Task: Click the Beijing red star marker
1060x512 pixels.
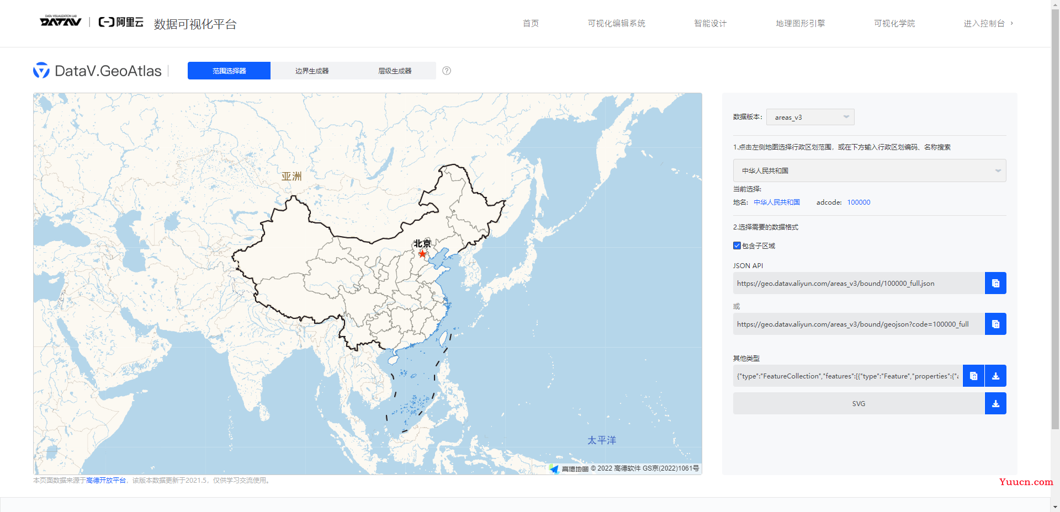Action: click(x=422, y=254)
